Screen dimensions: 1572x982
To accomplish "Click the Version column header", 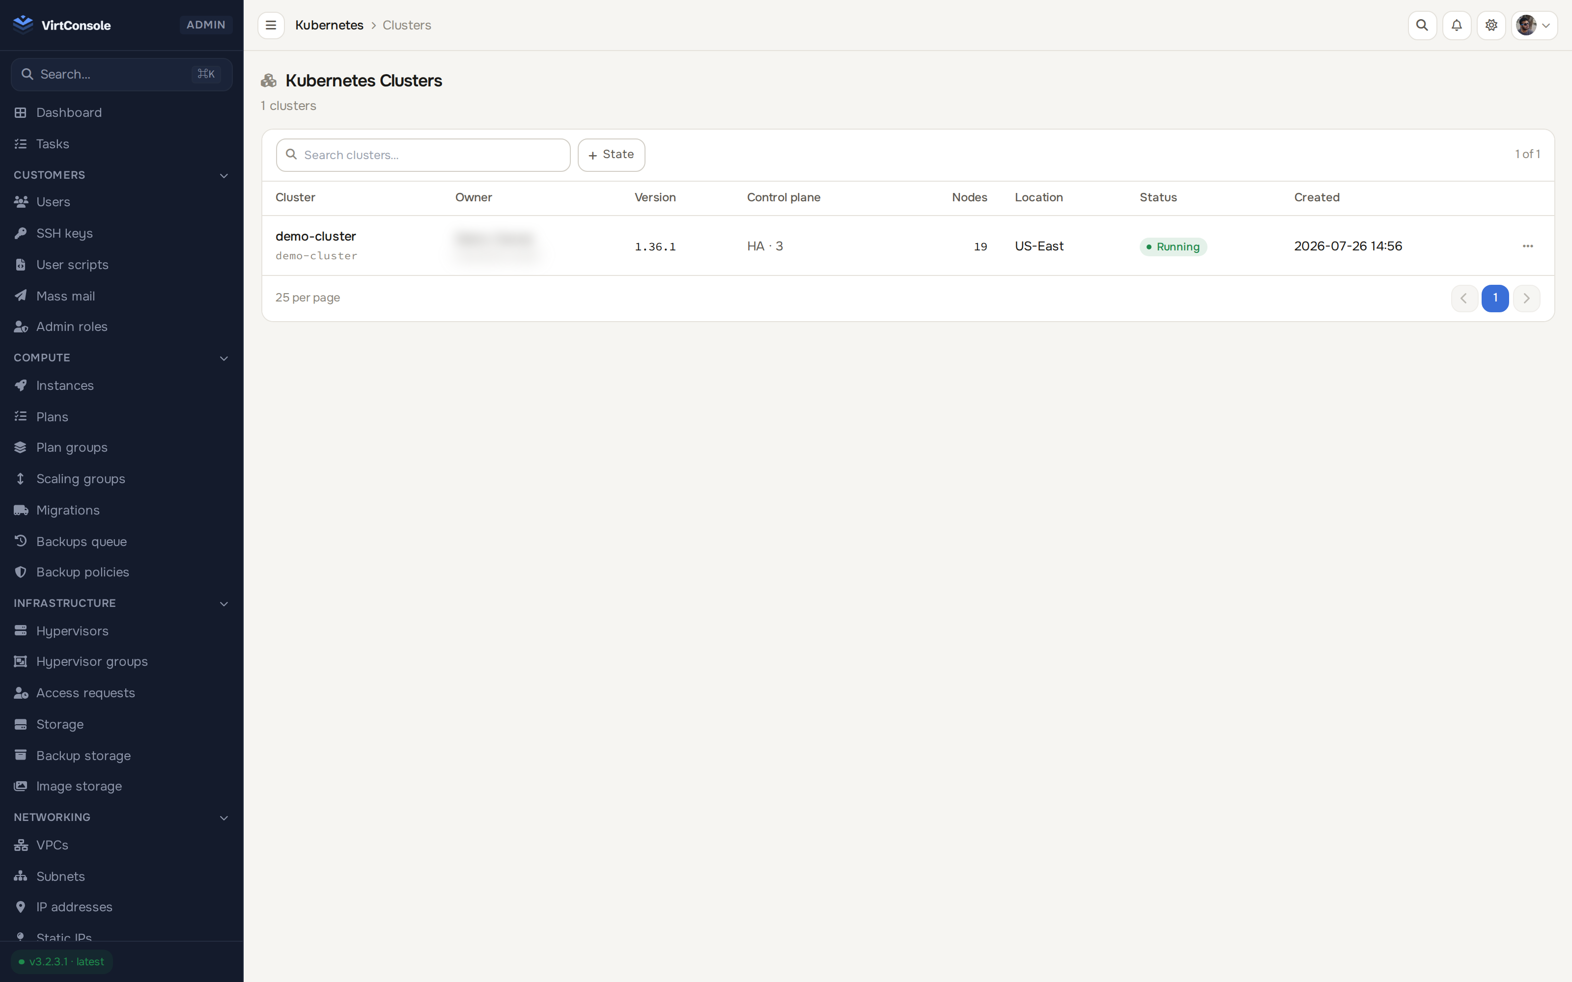I will click(655, 197).
